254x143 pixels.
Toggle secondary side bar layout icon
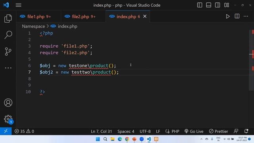coord(217,5)
